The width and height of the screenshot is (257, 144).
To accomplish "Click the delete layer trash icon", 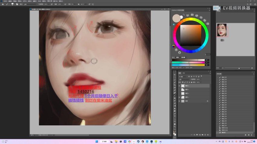I will click(208, 135).
